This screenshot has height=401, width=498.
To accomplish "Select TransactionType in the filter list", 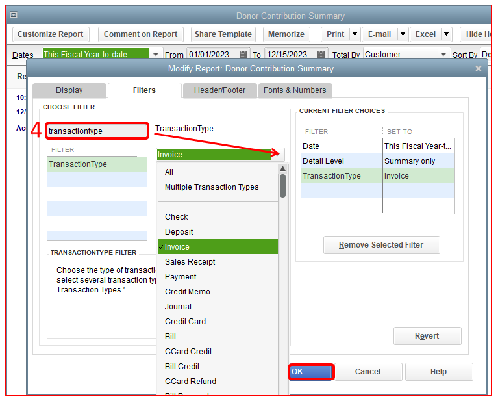I will coord(97,164).
